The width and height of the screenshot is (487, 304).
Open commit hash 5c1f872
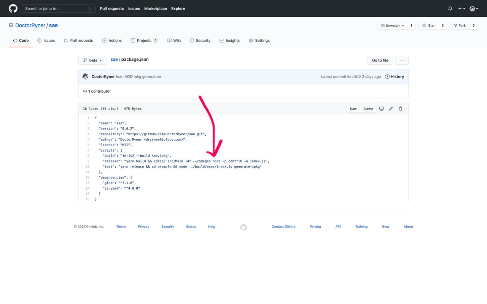354,77
